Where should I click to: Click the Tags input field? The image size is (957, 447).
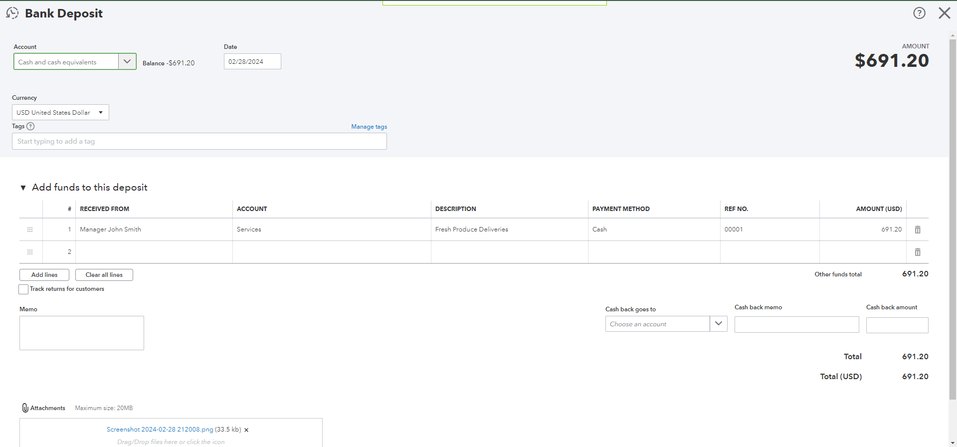(x=199, y=141)
